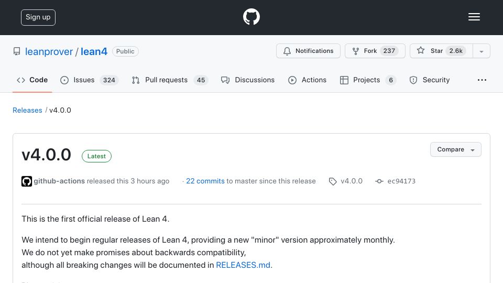Screen dimensions: 503x283
Task: Click the GitHub Octocat logo
Action: 251,17
